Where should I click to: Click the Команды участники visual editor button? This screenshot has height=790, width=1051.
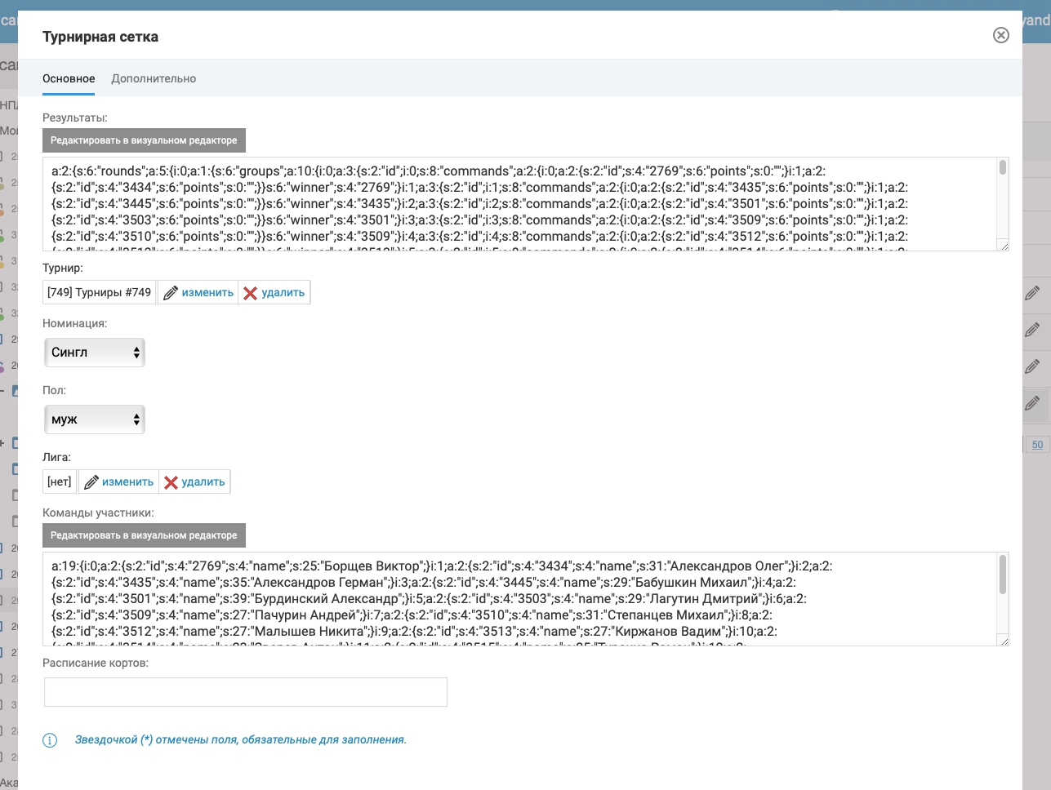click(144, 535)
